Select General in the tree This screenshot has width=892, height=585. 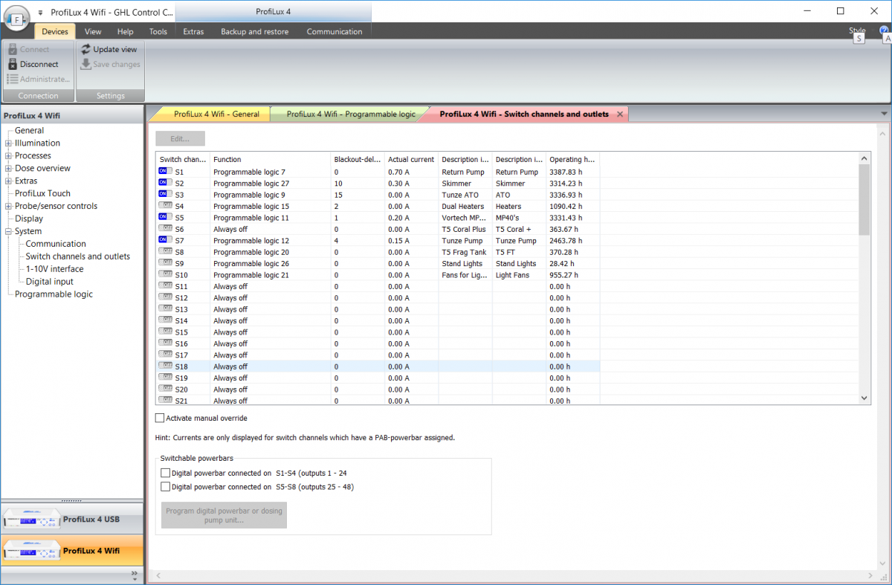pyautogui.click(x=29, y=131)
